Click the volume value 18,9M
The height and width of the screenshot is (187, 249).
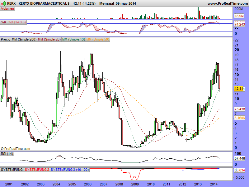[x=239, y=16]
